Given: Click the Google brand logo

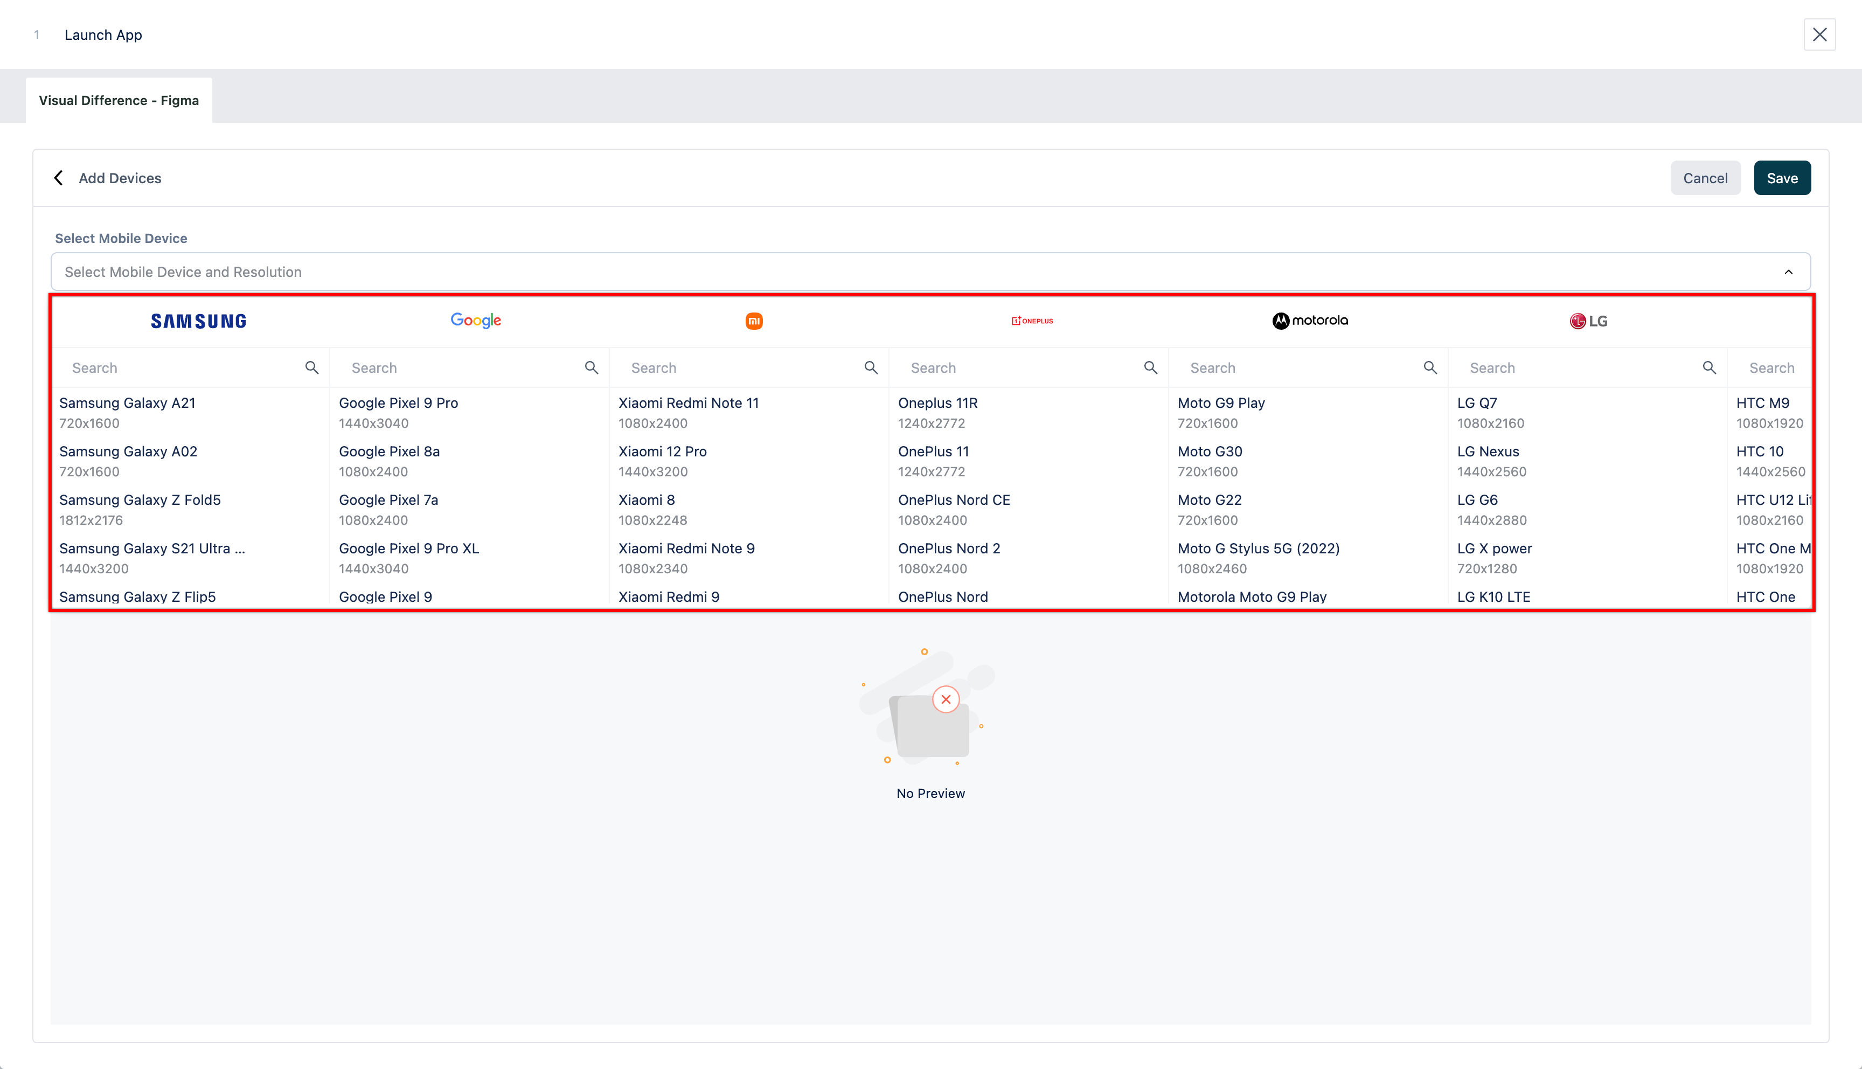Looking at the screenshot, I should point(476,320).
